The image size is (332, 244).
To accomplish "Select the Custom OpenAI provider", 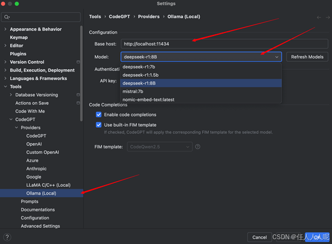I will (43, 153).
